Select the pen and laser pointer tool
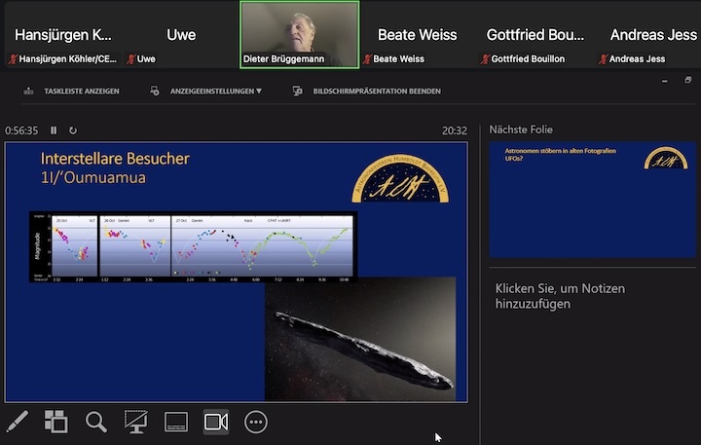This screenshot has height=445, width=701. tap(18, 422)
